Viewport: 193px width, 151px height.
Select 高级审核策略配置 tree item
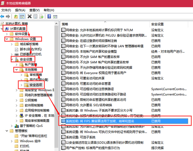coord(37,120)
